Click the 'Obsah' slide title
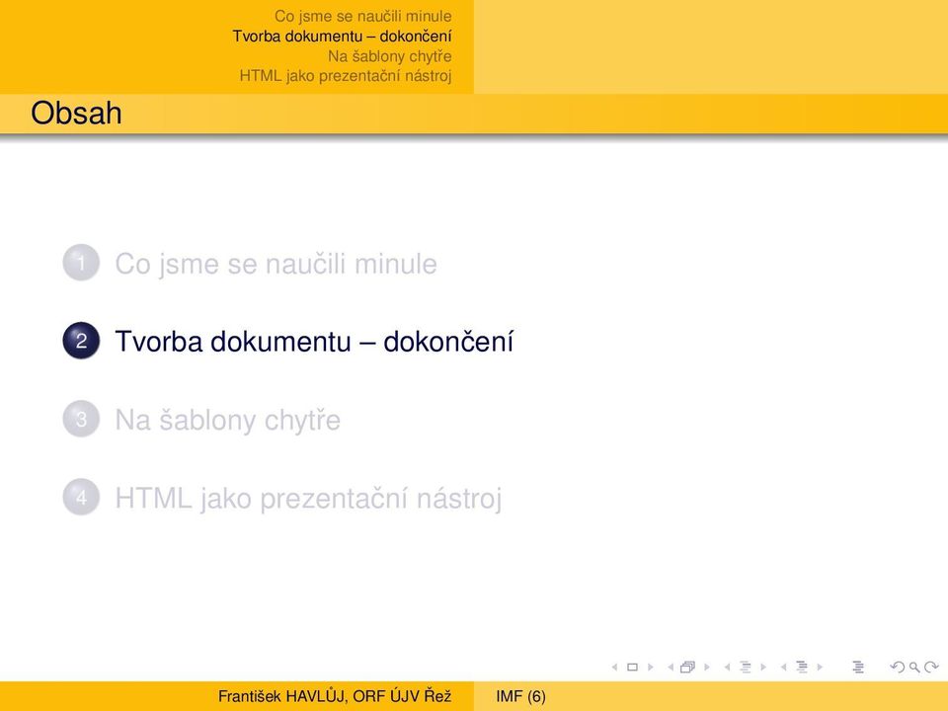This screenshot has height=711, width=948. click(x=76, y=113)
